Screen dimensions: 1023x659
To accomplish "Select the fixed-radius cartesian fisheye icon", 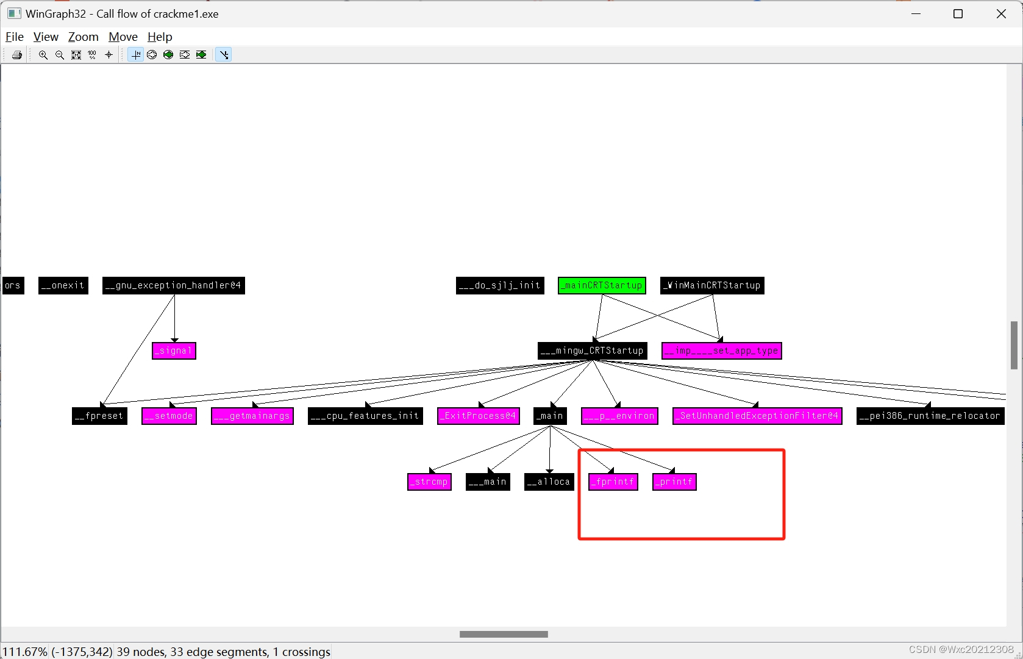I will (x=201, y=55).
